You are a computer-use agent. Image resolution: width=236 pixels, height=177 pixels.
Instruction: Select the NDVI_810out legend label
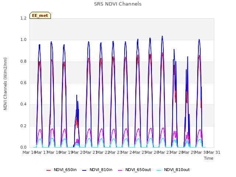177,170
